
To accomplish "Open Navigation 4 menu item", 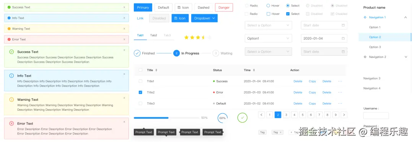I will tap(372, 88).
